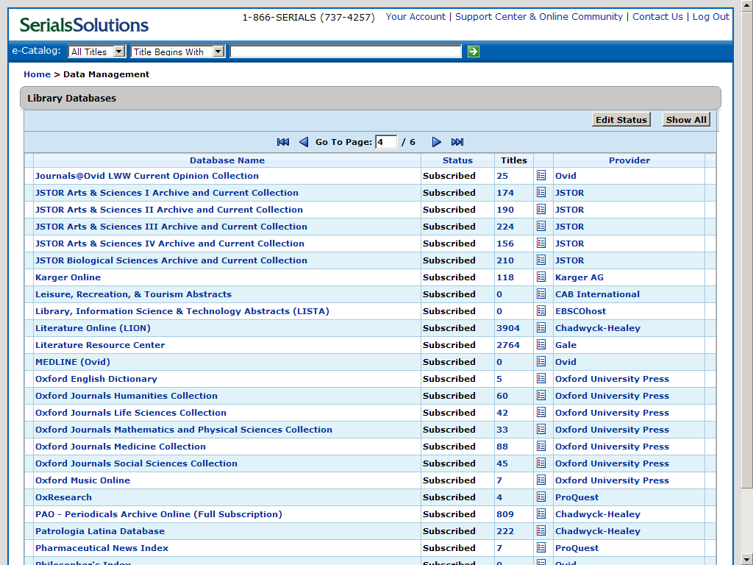Open Pharmaceutical News Index database link

pyautogui.click(x=101, y=548)
